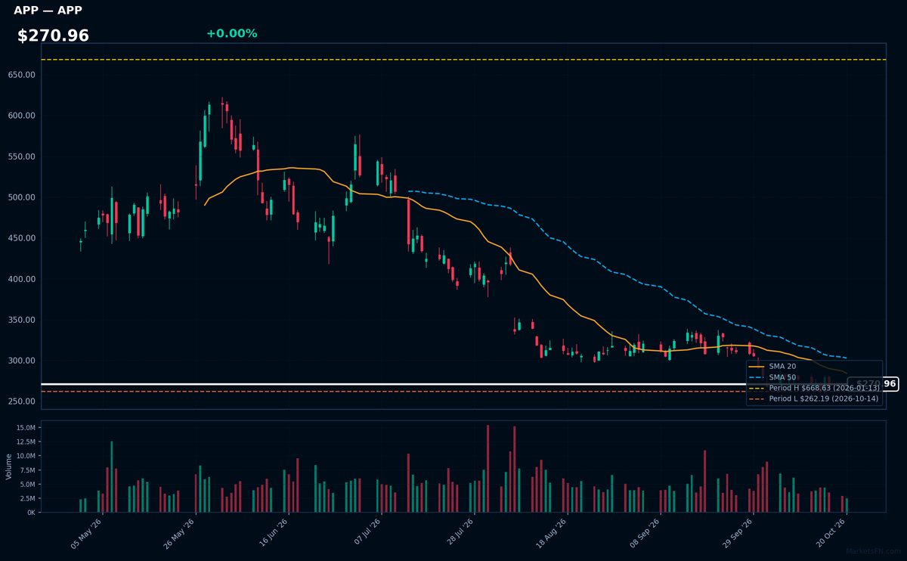
Task: Click the 0K volume axis label
Action: tap(31, 513)
